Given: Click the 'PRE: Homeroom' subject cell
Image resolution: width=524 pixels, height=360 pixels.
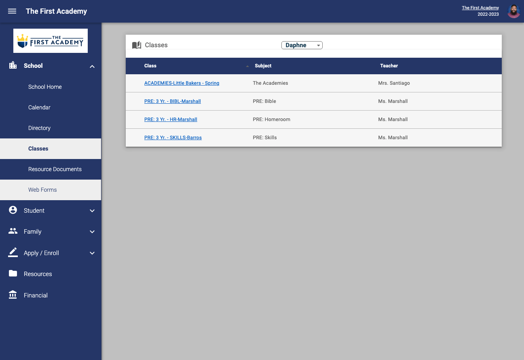Looking at the screenshot, I should pos(272,119).
